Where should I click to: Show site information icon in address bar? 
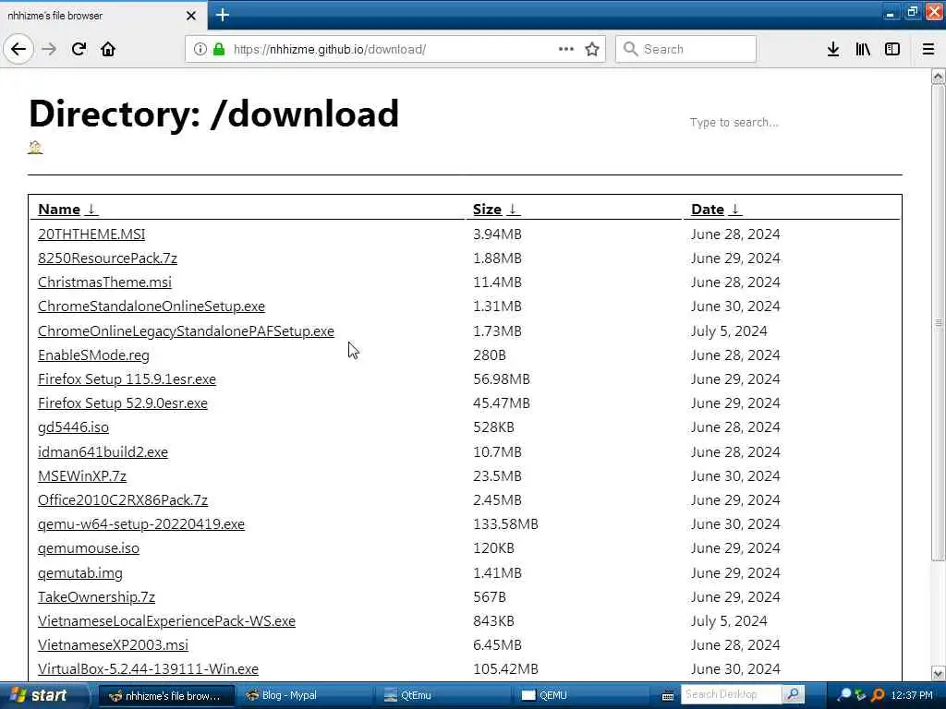point(200,49)
